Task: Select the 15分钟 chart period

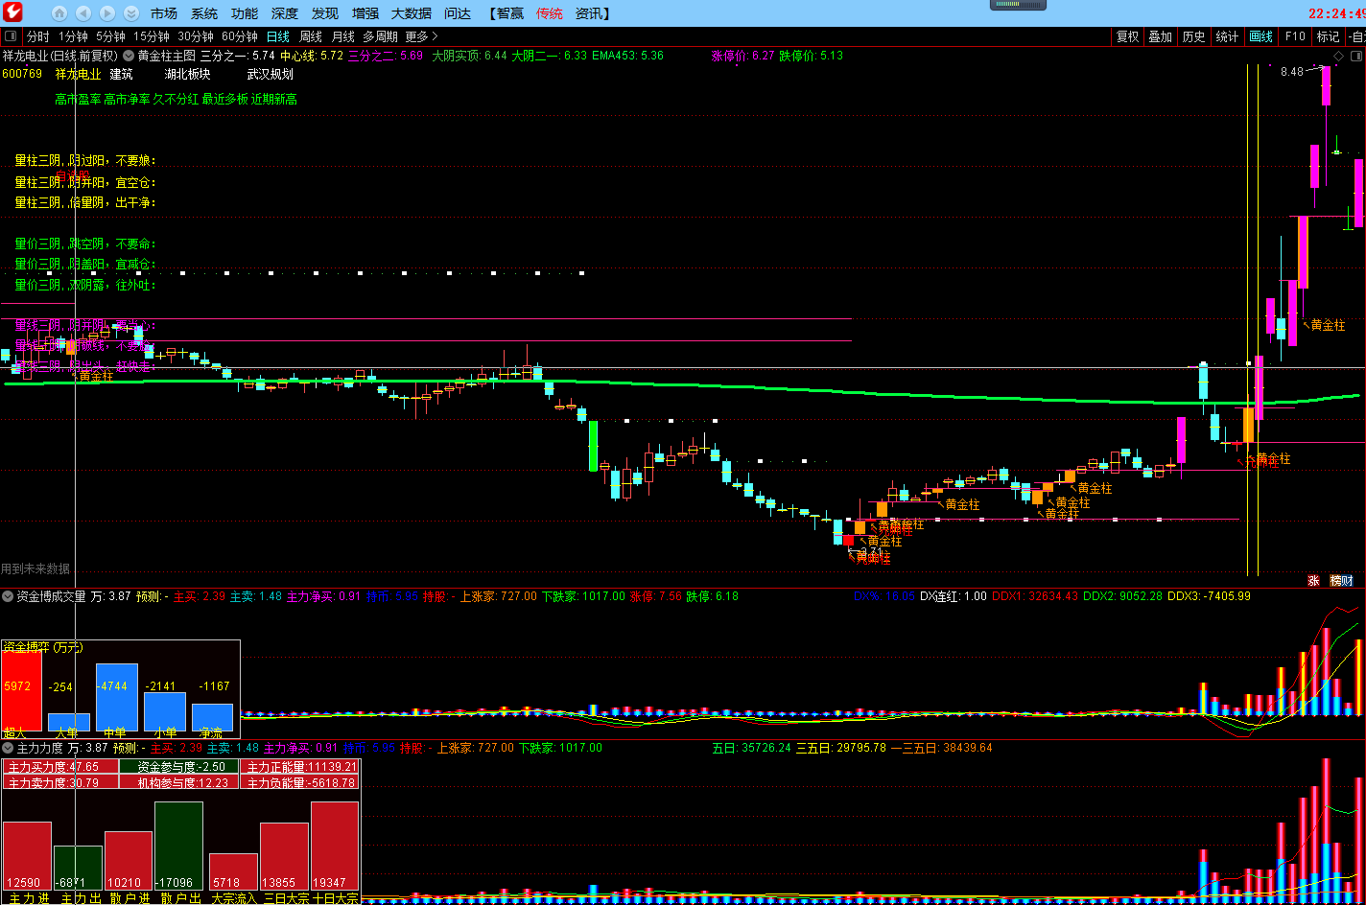Action: point(152,36)
